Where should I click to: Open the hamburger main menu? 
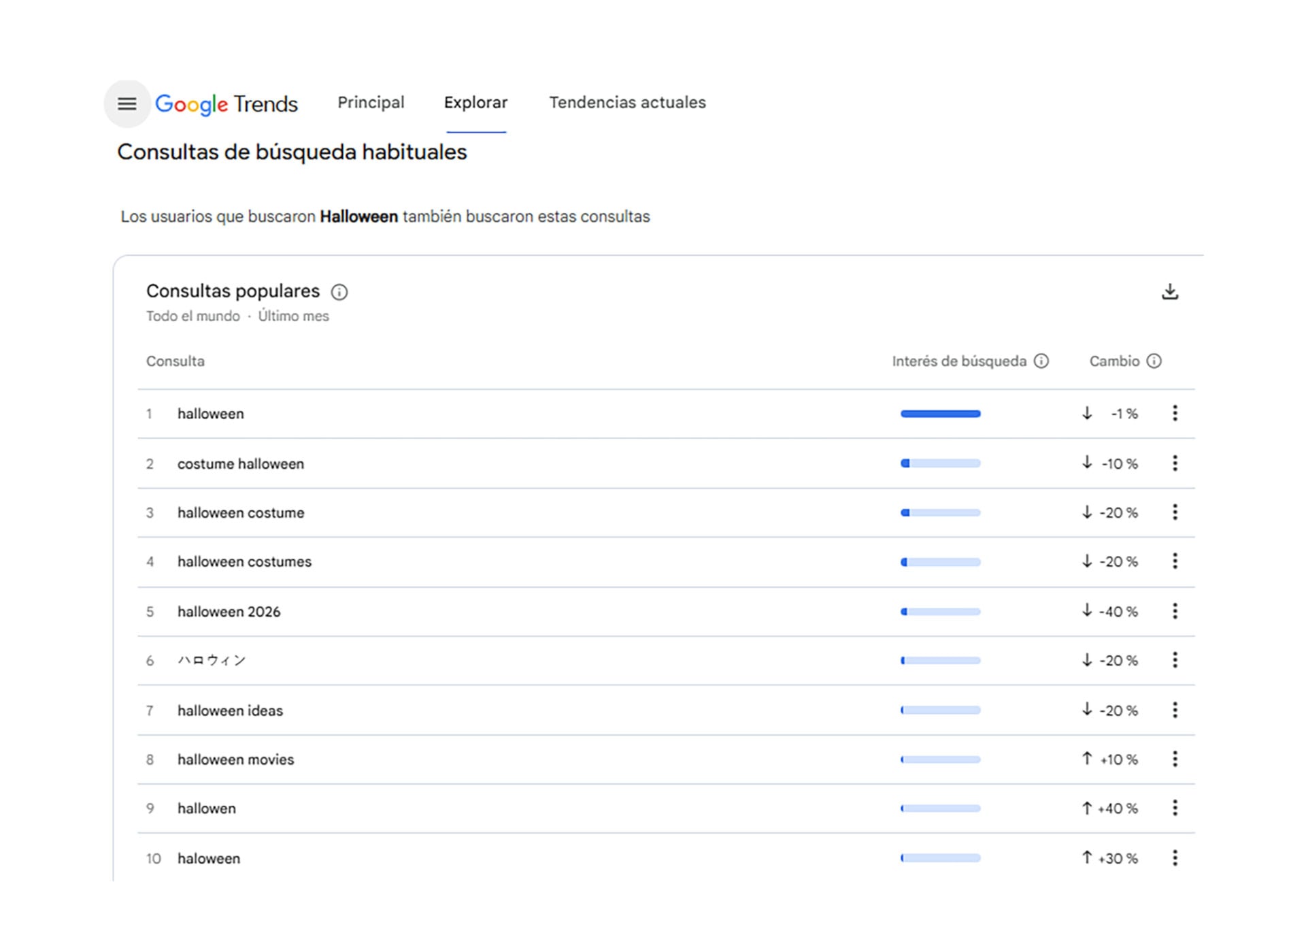point(127,103)
